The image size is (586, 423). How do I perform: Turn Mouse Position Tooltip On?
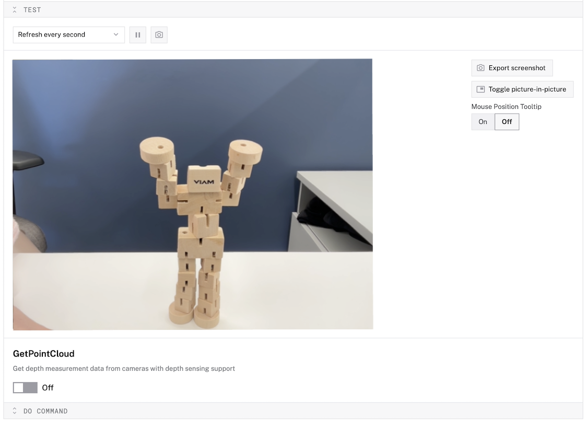coord(482,121)
